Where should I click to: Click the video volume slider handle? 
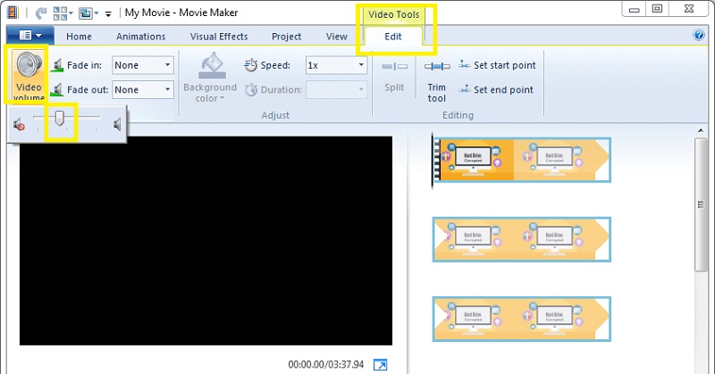60,120
